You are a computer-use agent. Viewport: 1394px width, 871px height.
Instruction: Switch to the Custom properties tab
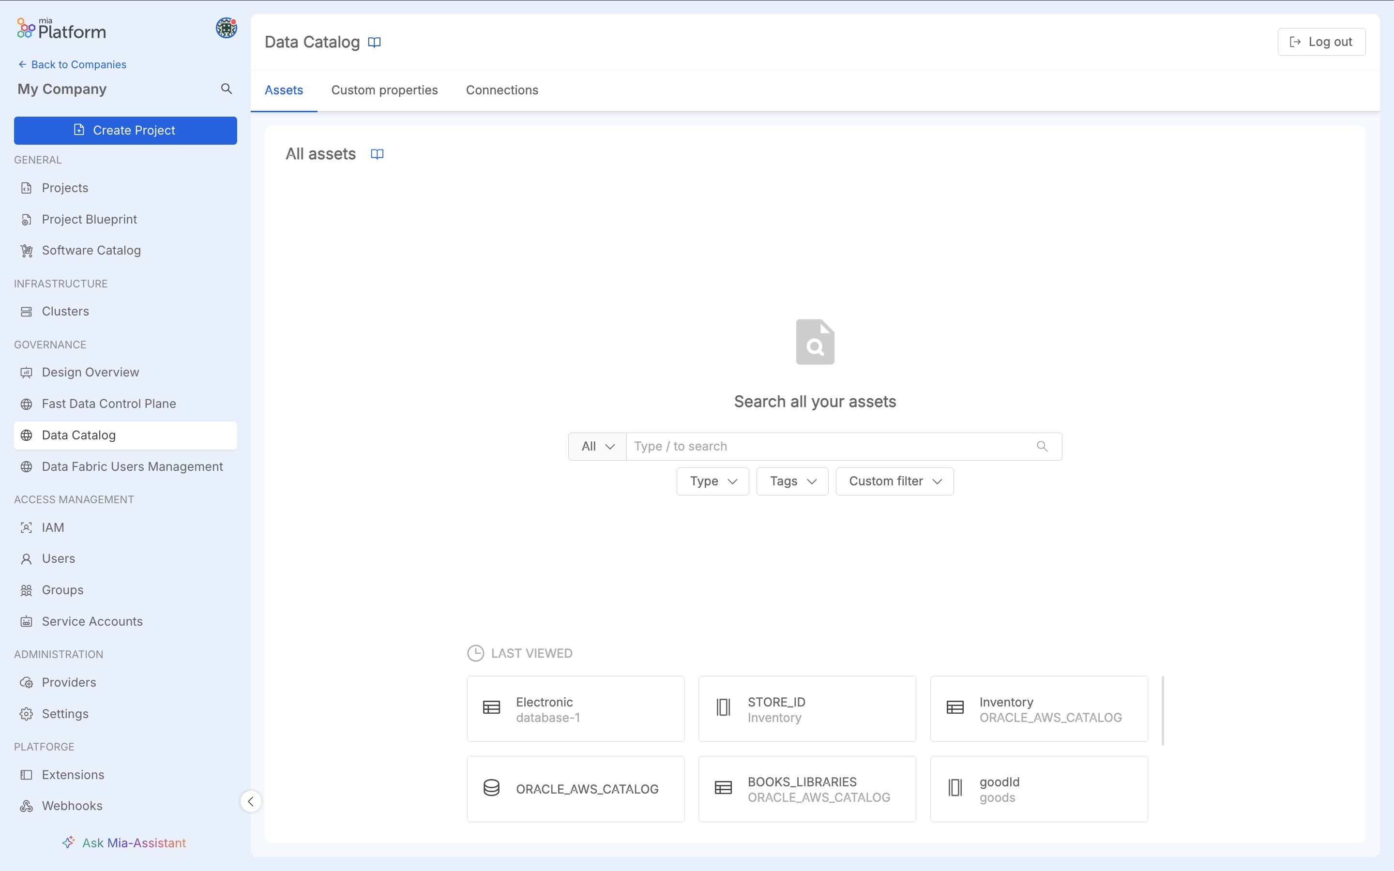coord(384,90)
